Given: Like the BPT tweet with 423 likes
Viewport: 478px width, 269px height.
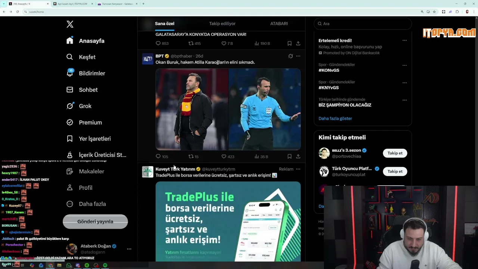Looking at the screenshot, I should 224,157.
